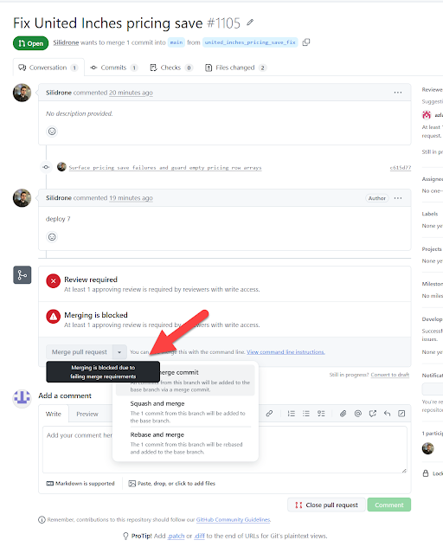The width and height of the screenshot is (443, 553).
Task: Click the 'main' base branch label
Action: point(177,42)
